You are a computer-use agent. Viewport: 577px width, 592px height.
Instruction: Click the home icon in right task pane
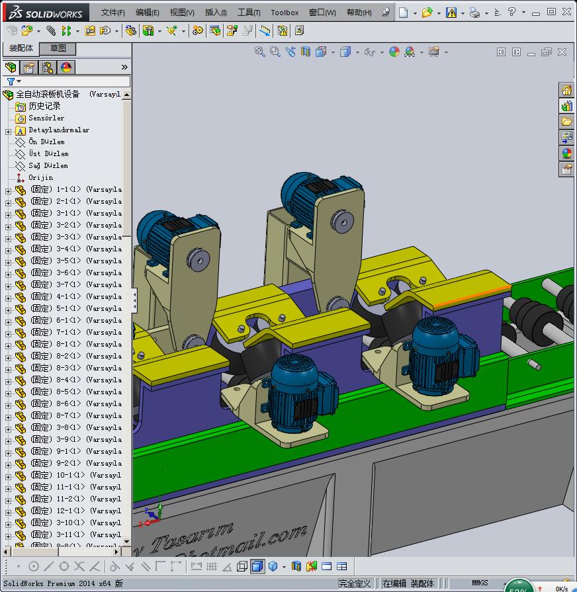click(x=566, y=90)
